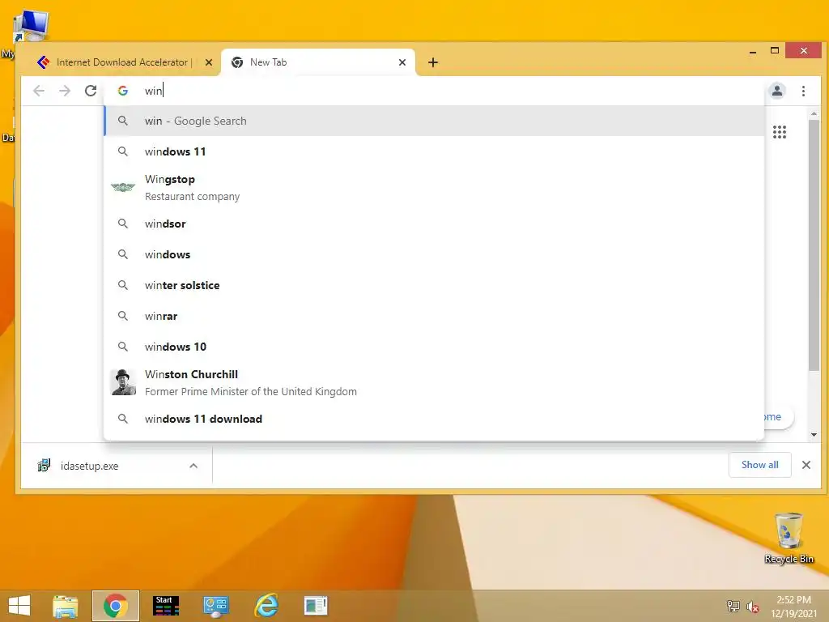Reload the page with the refresh icon

pyautogui.click(x=91, y=91)
